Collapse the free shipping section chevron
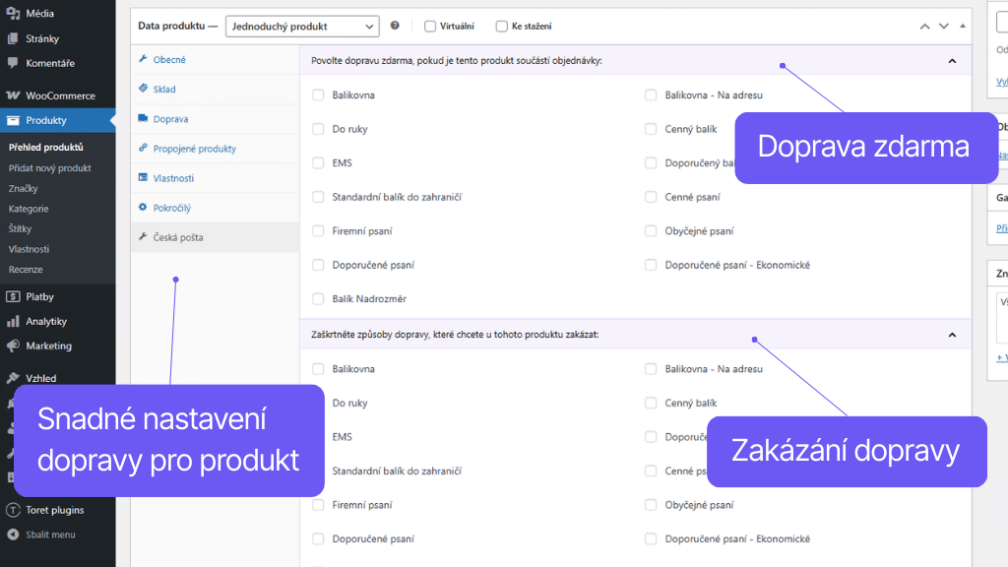This screenshot has width=1008, height=567. (x=952, y=60)
